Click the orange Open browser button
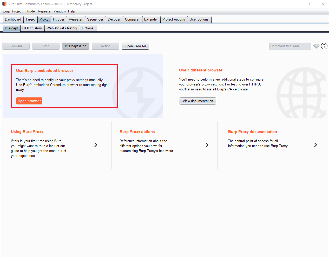 point(29,101)
